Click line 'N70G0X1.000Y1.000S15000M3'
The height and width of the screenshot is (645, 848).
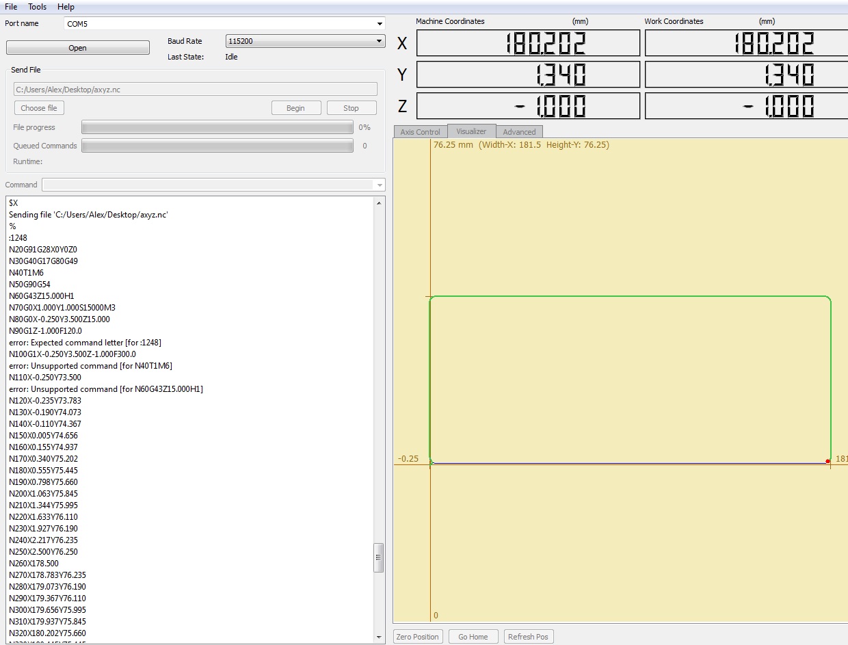tap(62, 308)
